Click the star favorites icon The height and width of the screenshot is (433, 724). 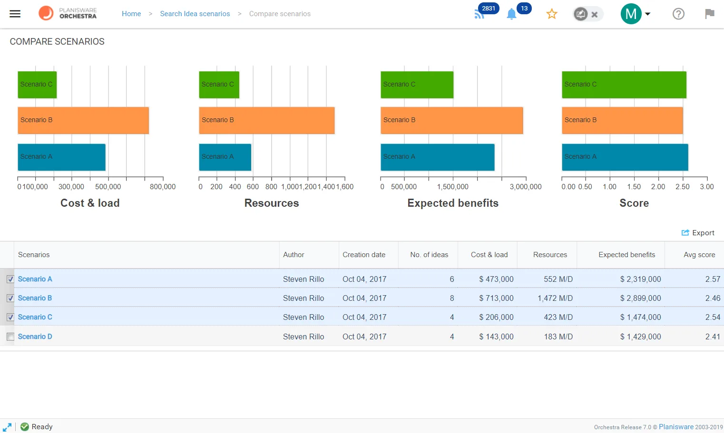552,14
